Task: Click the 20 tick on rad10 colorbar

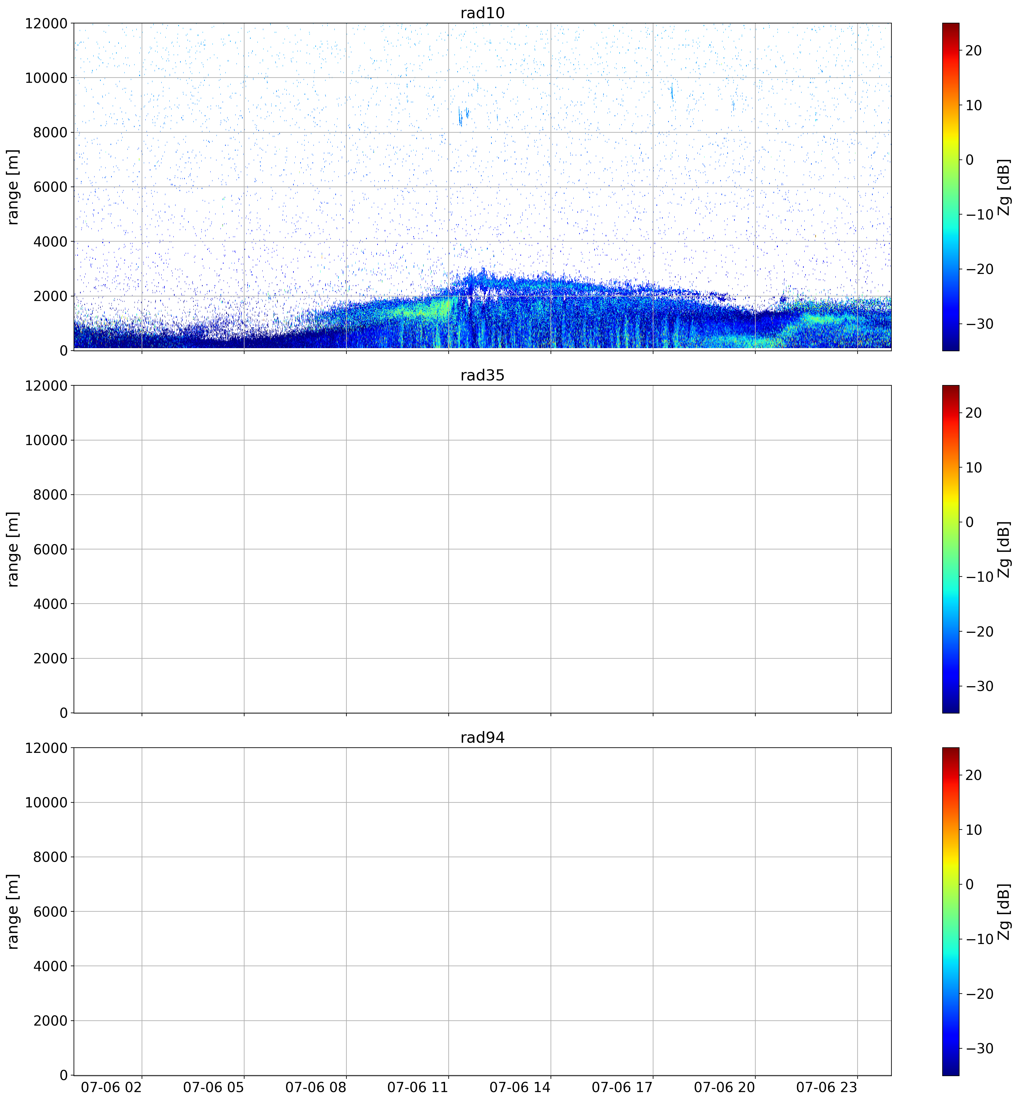Action: click(x=973, y=51)
